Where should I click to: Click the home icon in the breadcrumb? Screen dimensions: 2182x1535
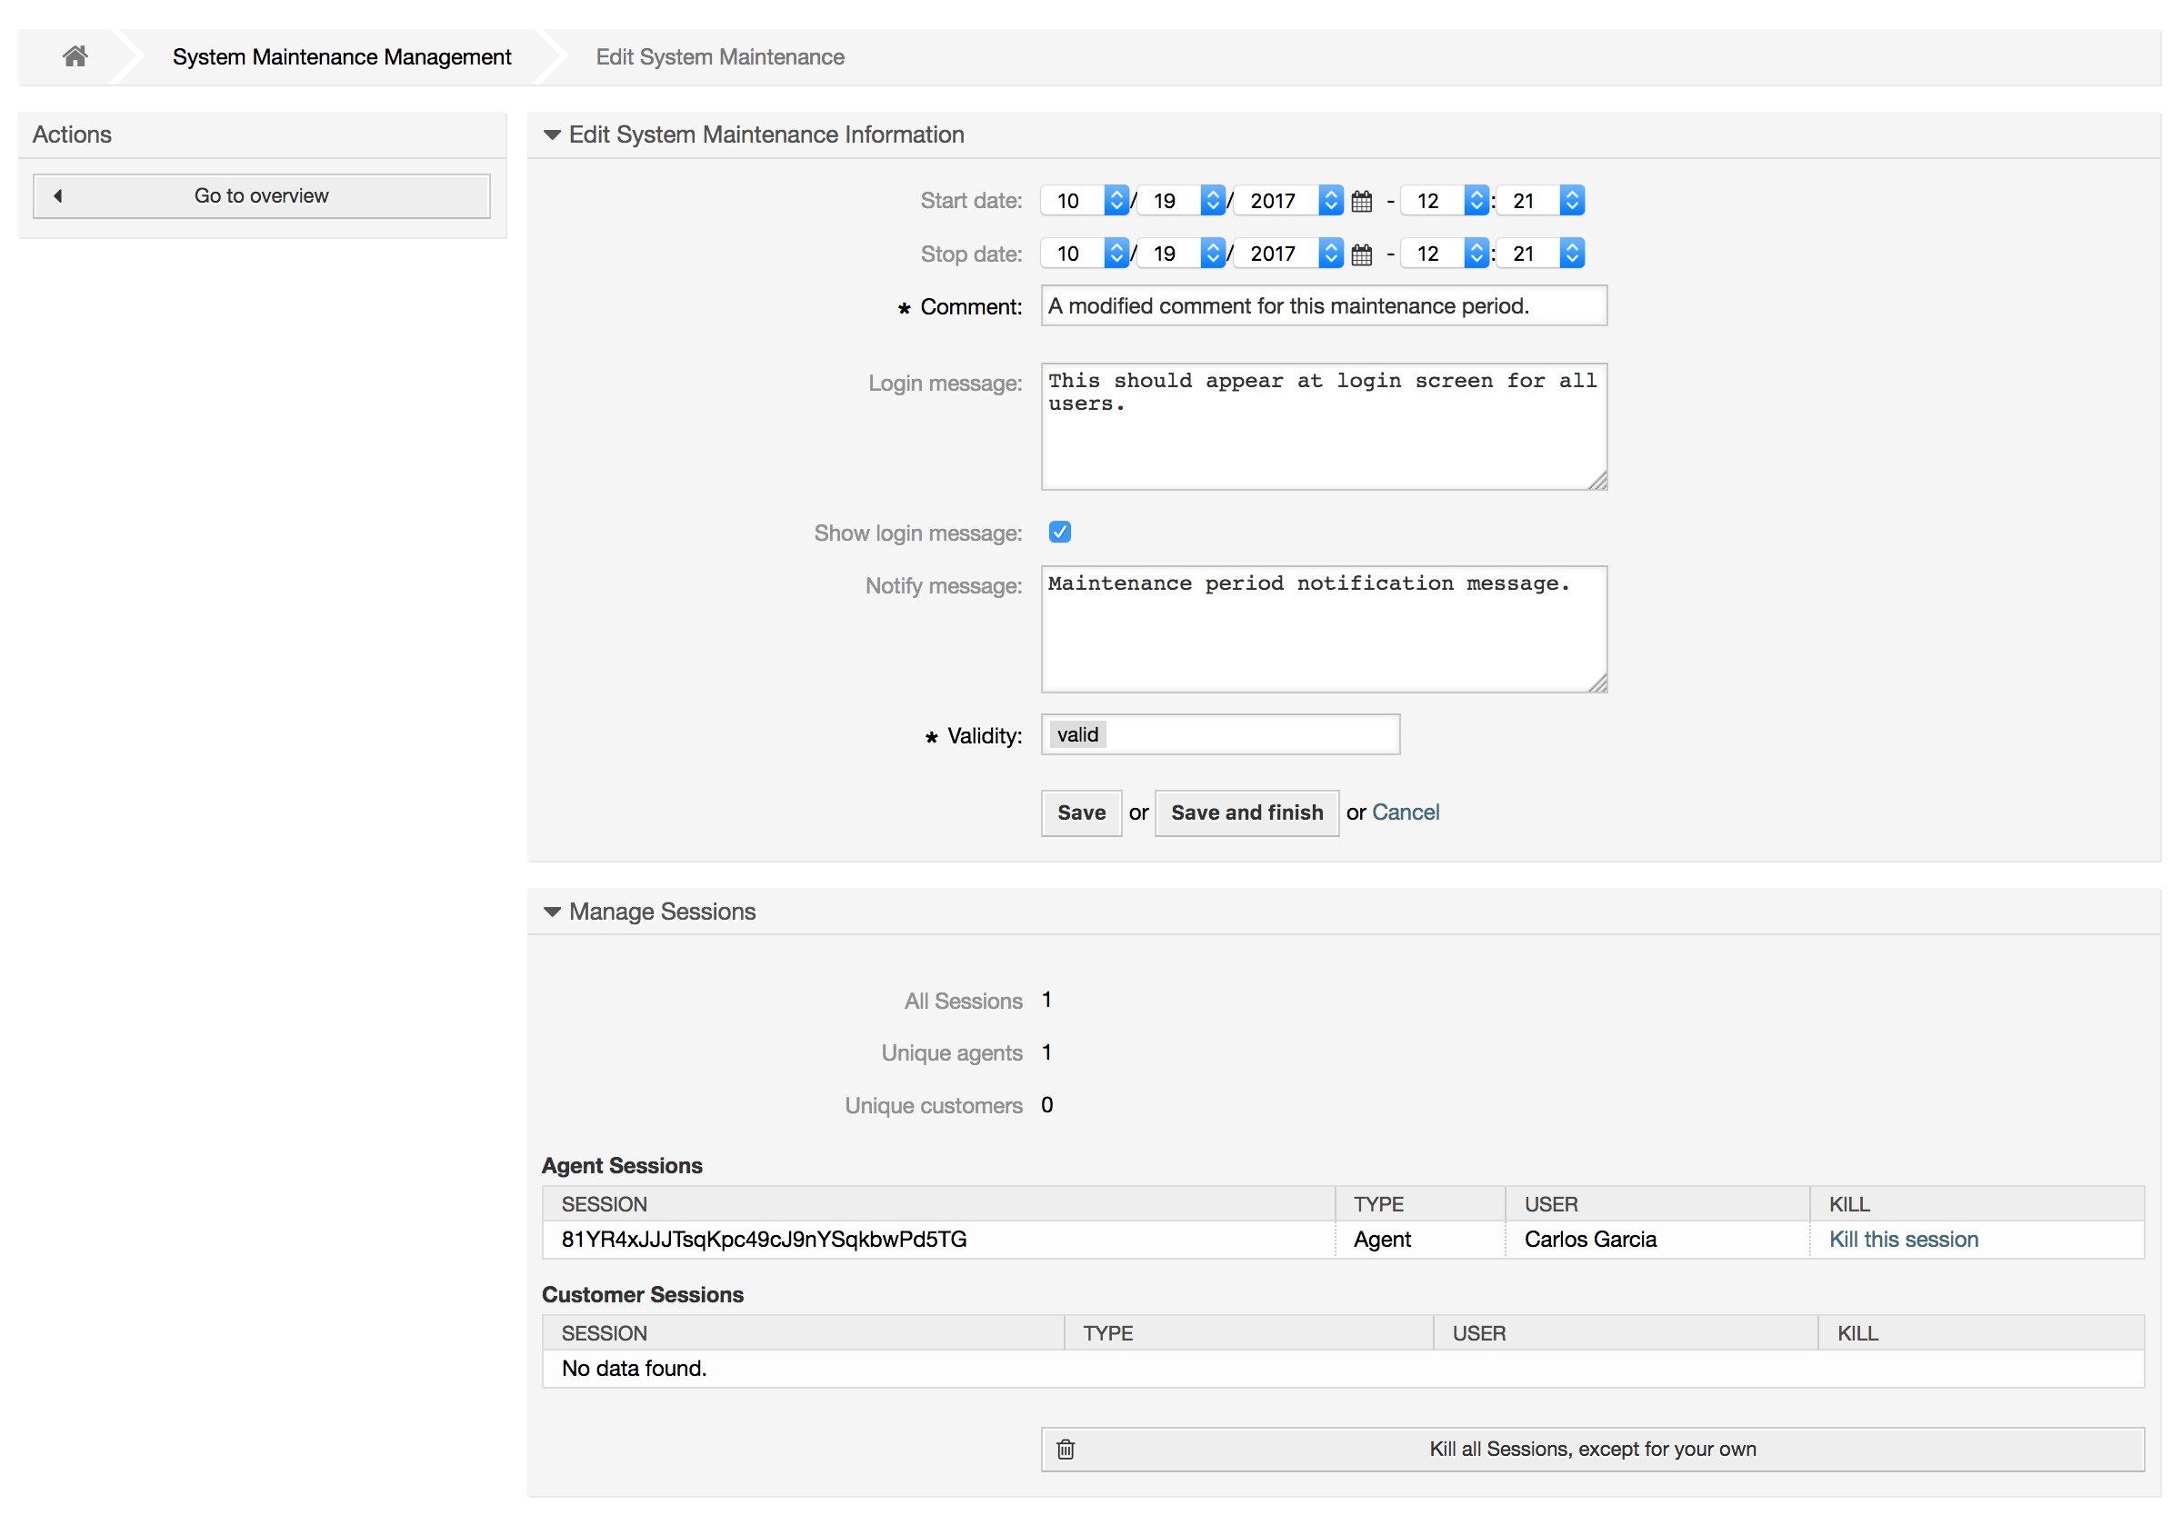coord(75,56)
